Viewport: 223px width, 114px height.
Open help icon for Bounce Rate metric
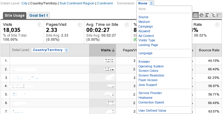tap(217, 25)
